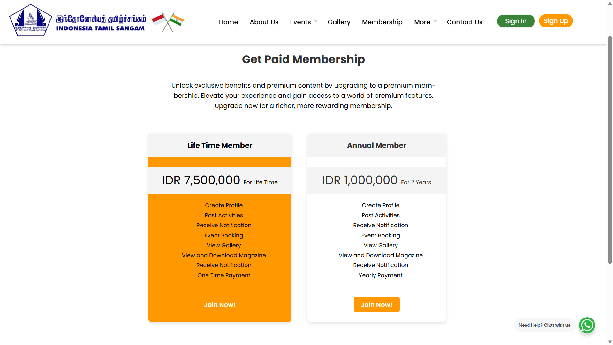Click the crossed India-Indonesia flags image
Image resolution: width=613 pixels, height=345 pixels.
[x=168, y=21]
